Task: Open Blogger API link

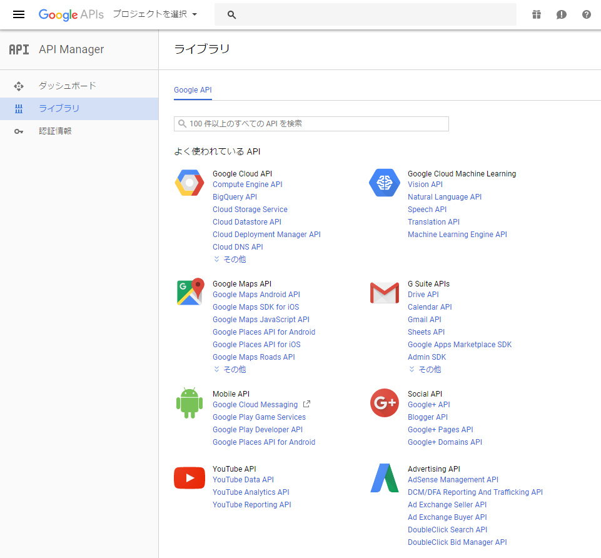Action: [428, 417]
